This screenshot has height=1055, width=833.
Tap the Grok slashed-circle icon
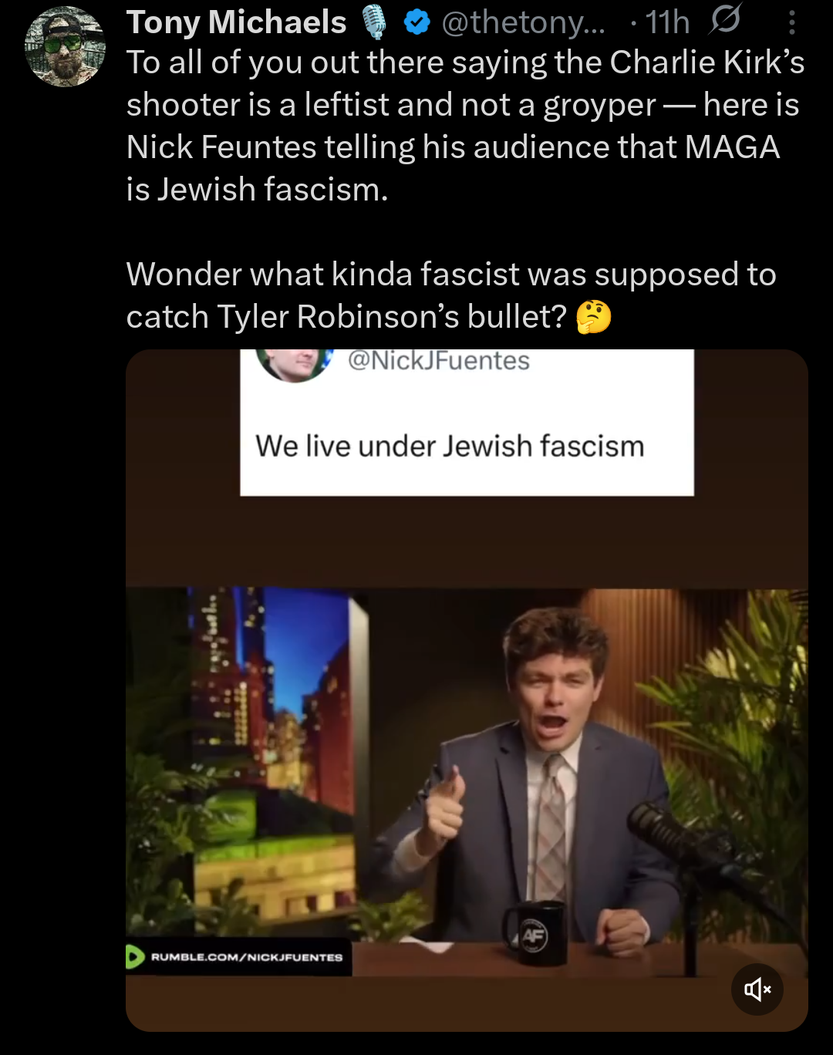coord(725,19)
